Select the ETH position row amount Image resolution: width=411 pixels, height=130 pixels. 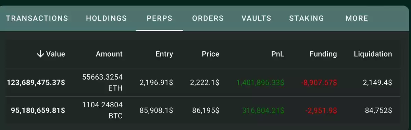[x=102, y=83]
